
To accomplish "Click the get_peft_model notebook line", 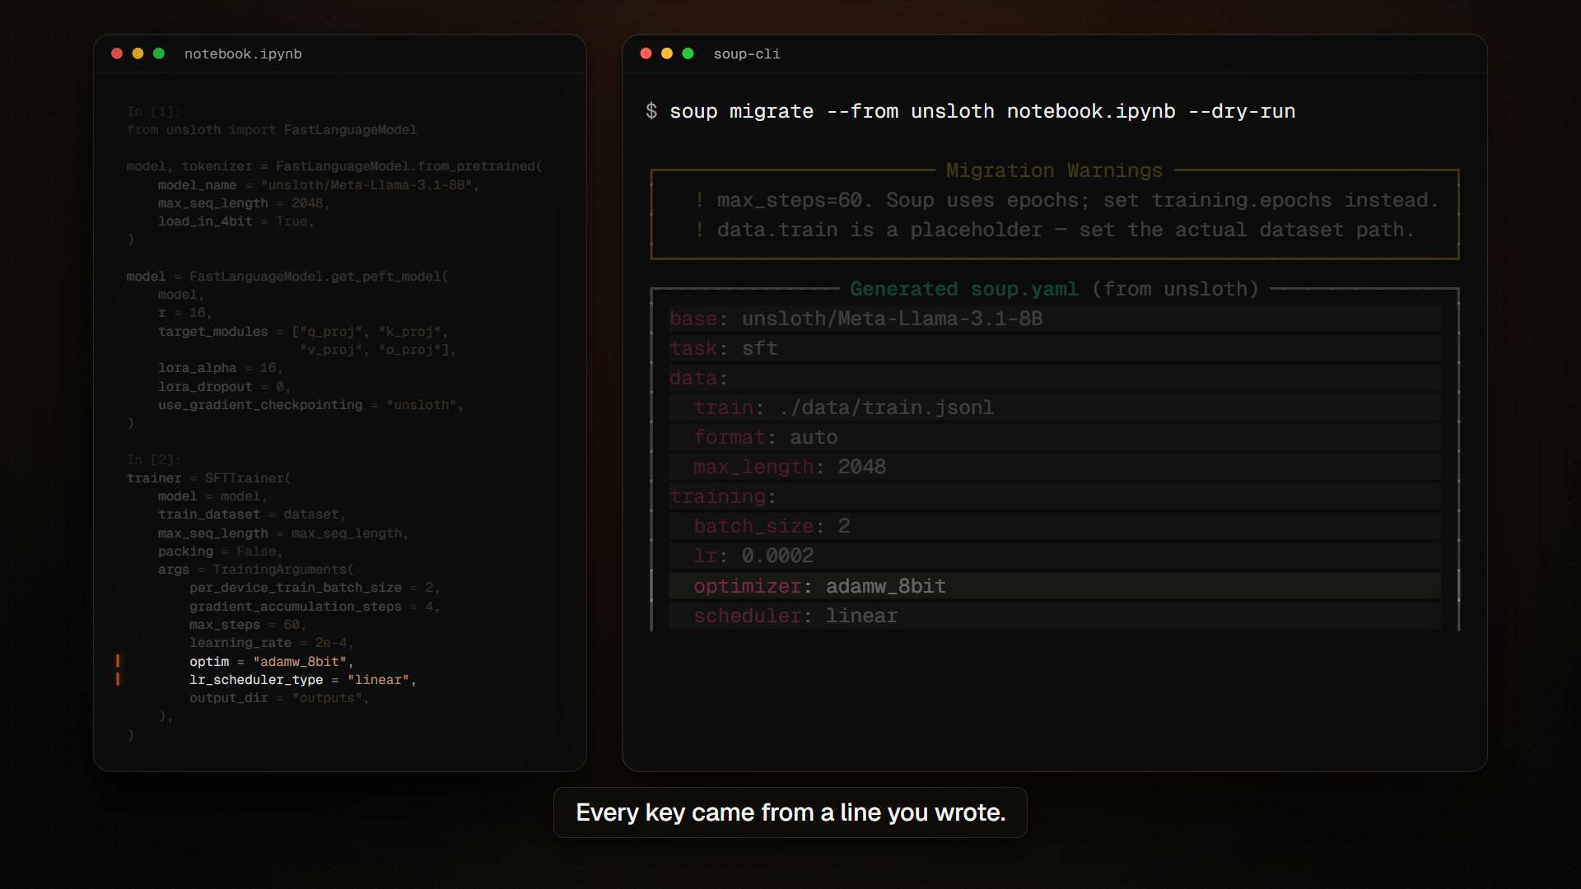I will [x=287, y=277].
